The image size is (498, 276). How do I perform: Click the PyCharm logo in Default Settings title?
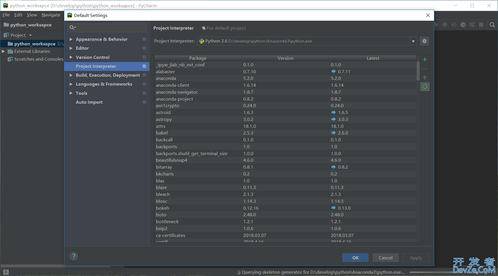(x=70, y=15)
